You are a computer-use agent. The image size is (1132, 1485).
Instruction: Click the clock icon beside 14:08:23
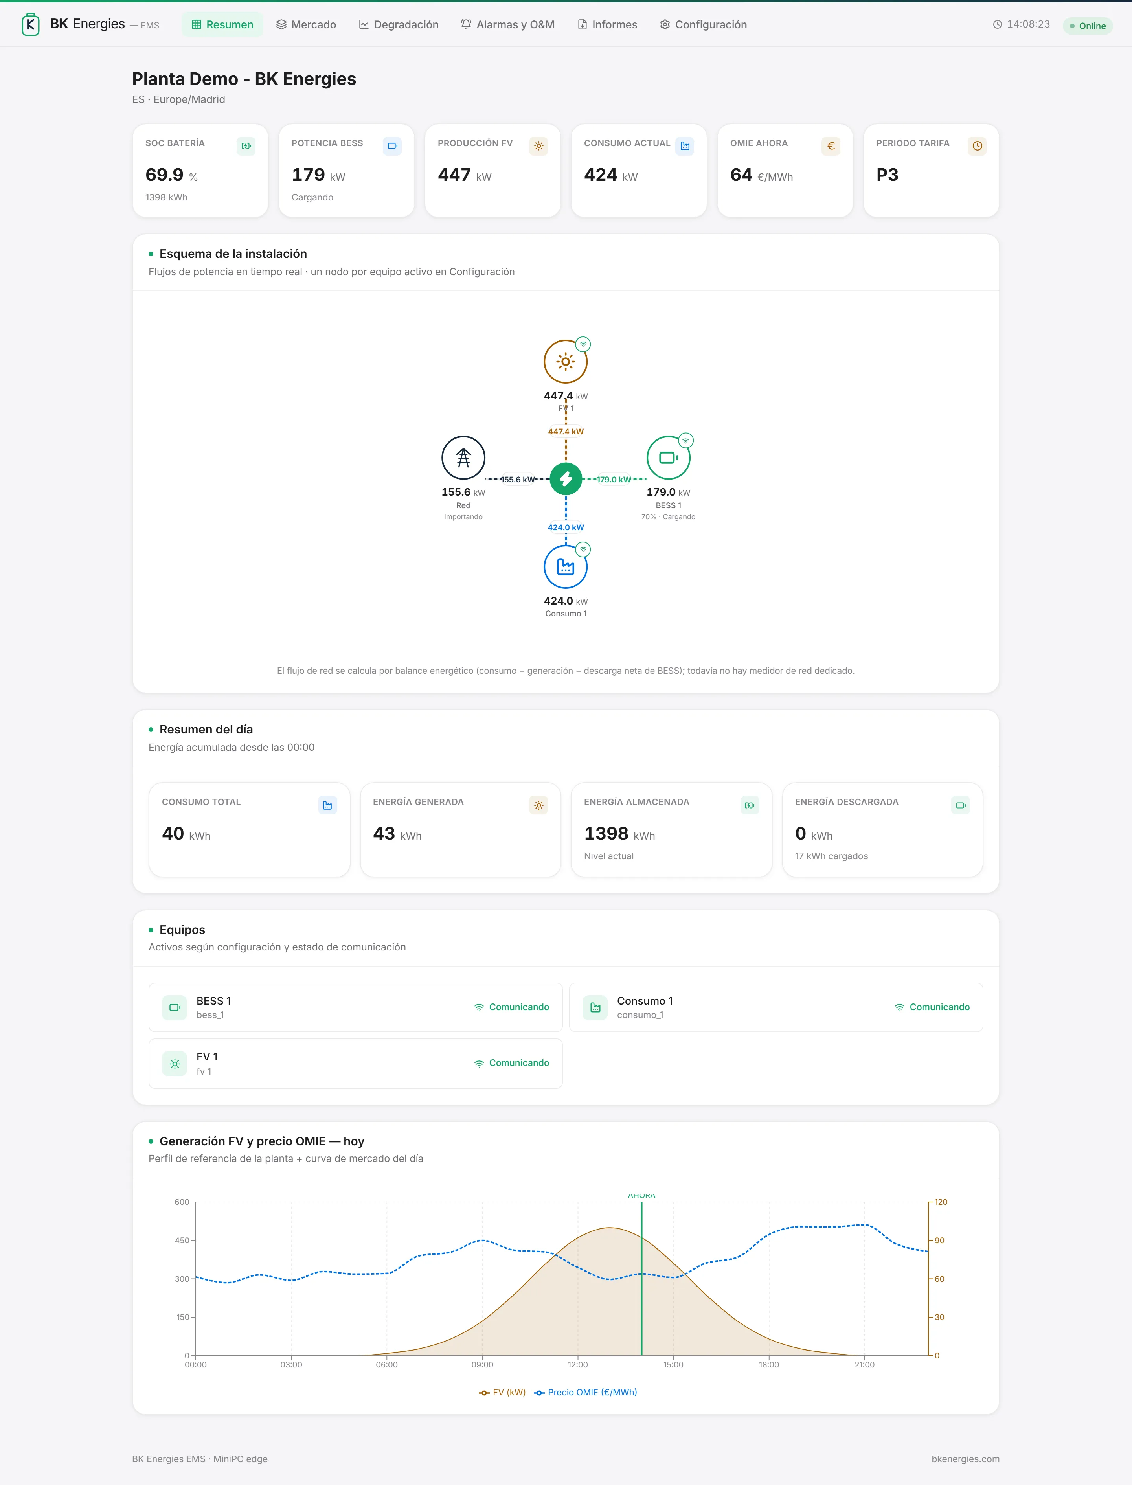point(997,24)
